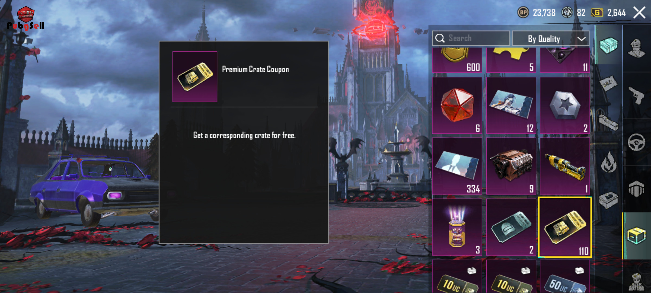Select the red crystal gem item
The height and width of the screenshot is (293, 651).
point(457,106)
